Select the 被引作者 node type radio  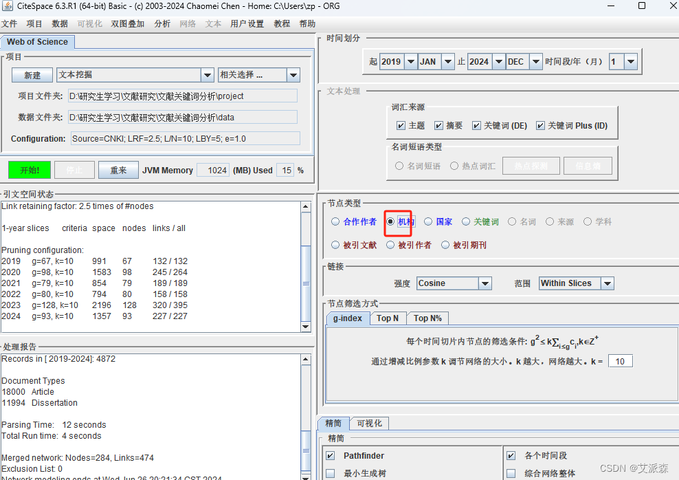tap(390, 246)
